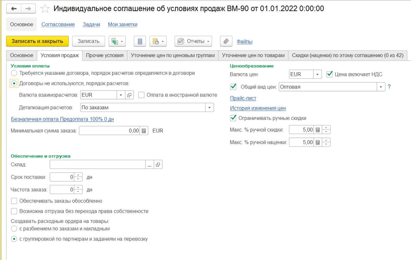Add document to favorites with star icon
The image size is (411, 260).
pyautogui.click(x=45, y=9)
